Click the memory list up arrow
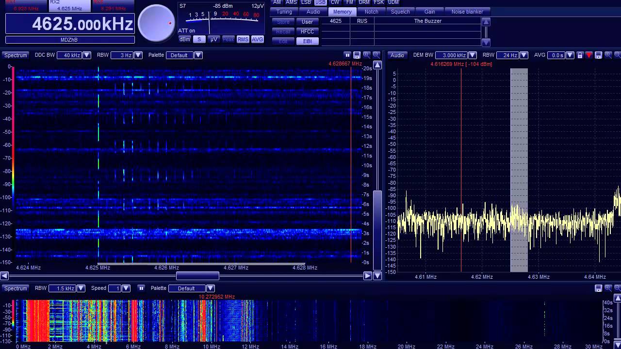Image resolution: width=621 pixels, height=349 pixels. [x=486, y=22]
